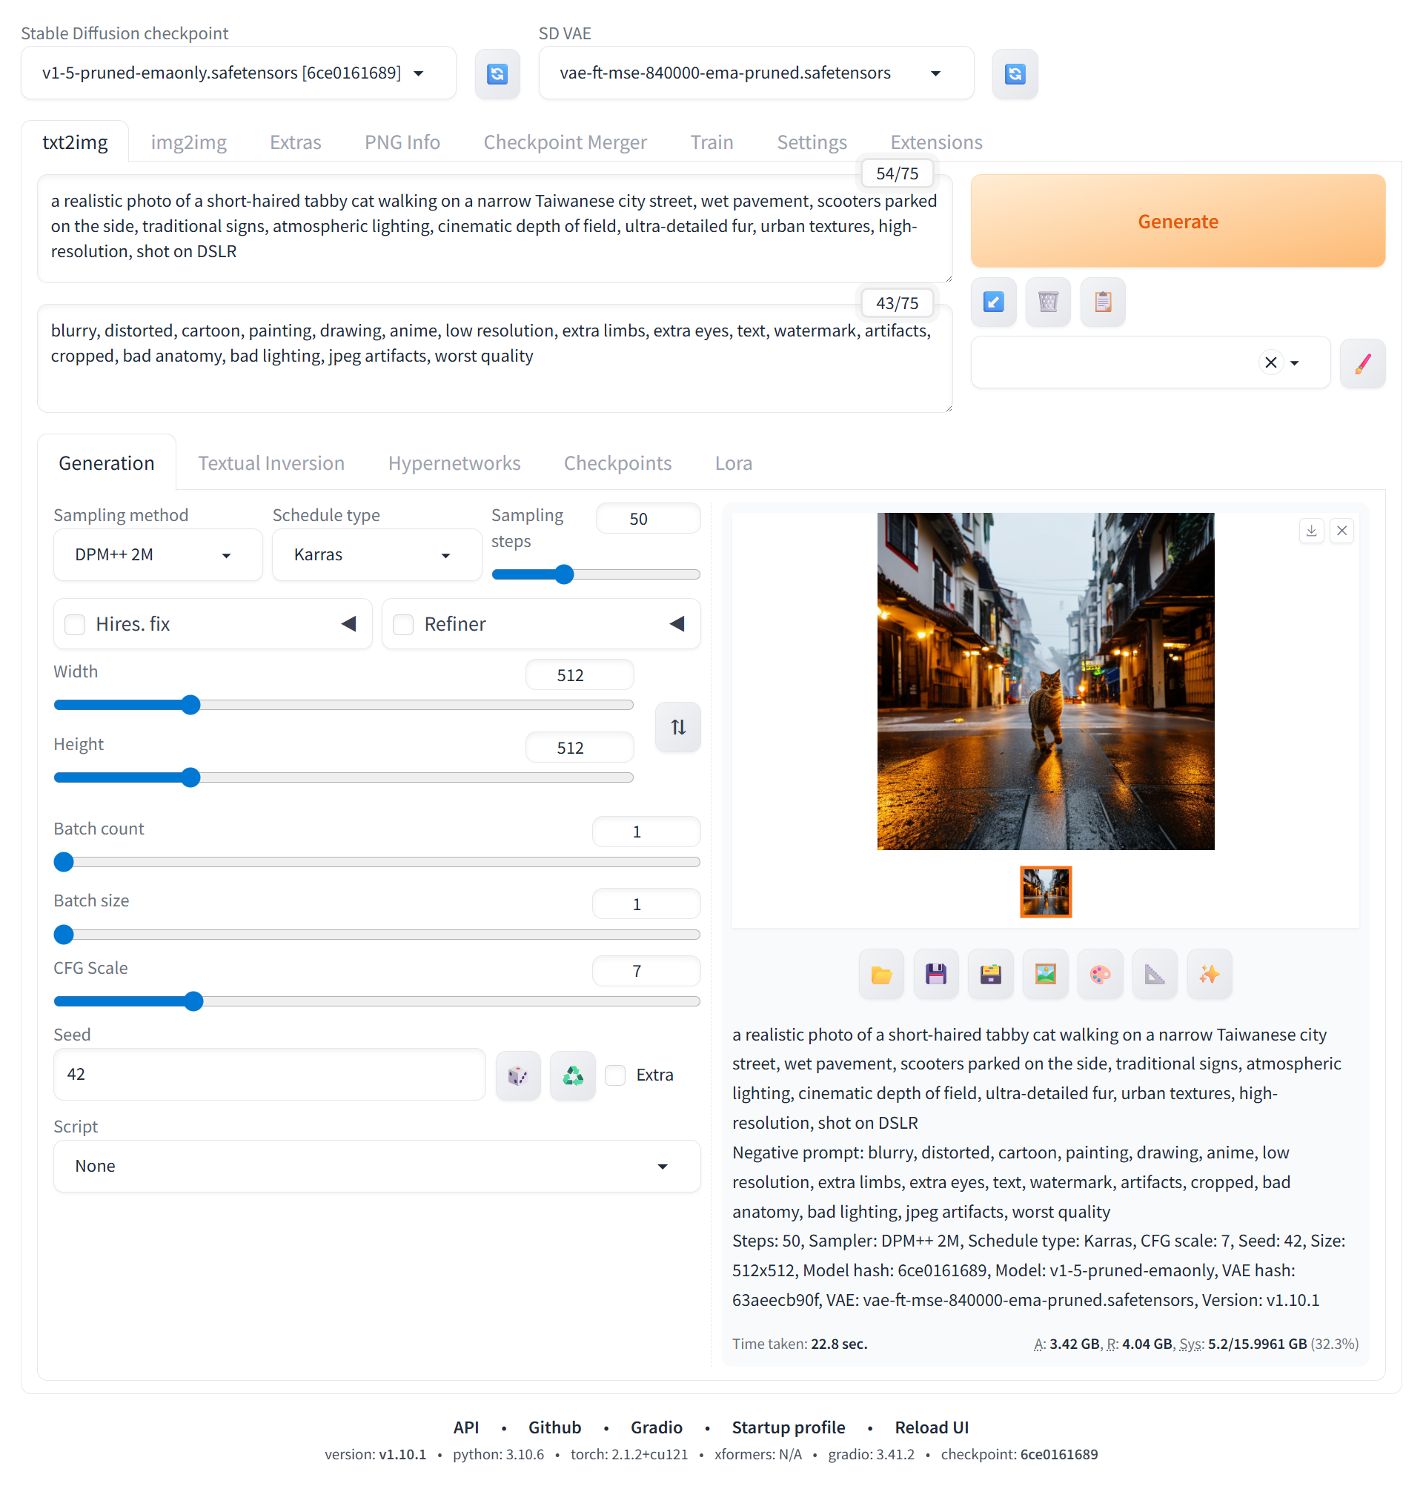Switch to the Textual Inversion tab
1423x1486 pixels.
pos(271,463)
